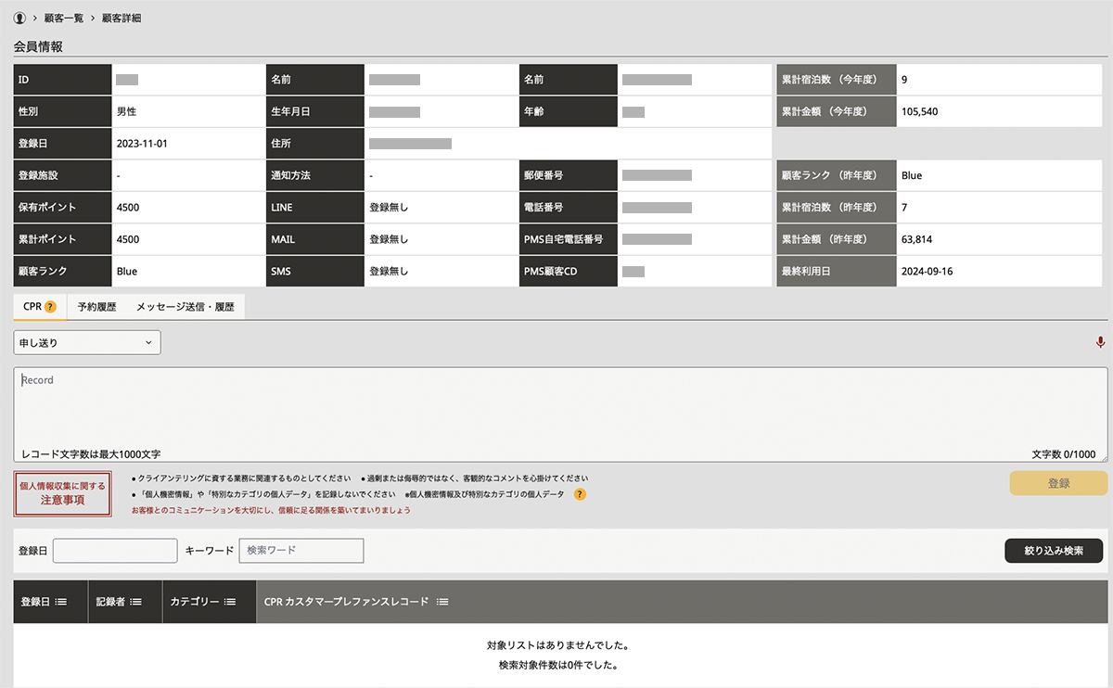
Task: Click the help icon beside 特別なカテゴリの個人データ
Action: [580, 494]
